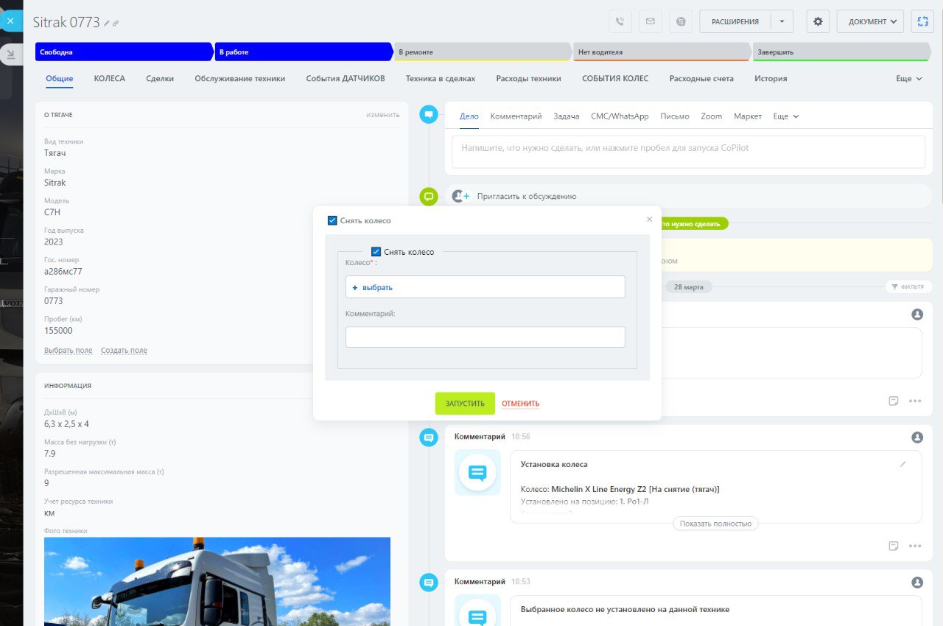This screenshot has height=626, width=943.
Task: Click the comment timeline icon at 18:53
Action: pyautogui.click(x=428, y=583)
